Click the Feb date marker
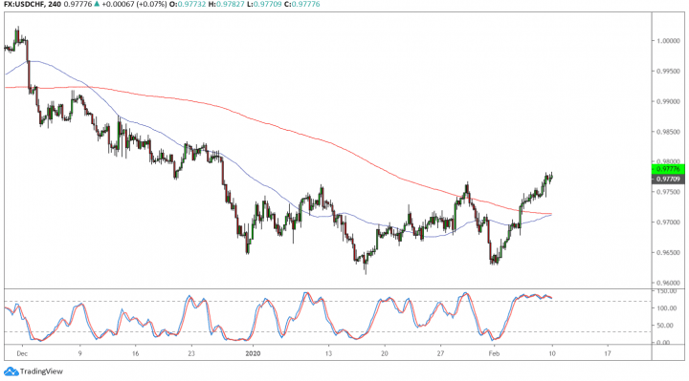689x381 pixels. click(x=494, y=353)
